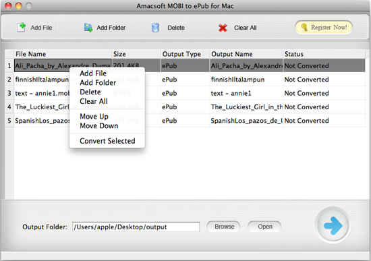The width and height of the screenshot is (371, 261).
Task: Click row number 2 in the list
Action: coord(9,80)
